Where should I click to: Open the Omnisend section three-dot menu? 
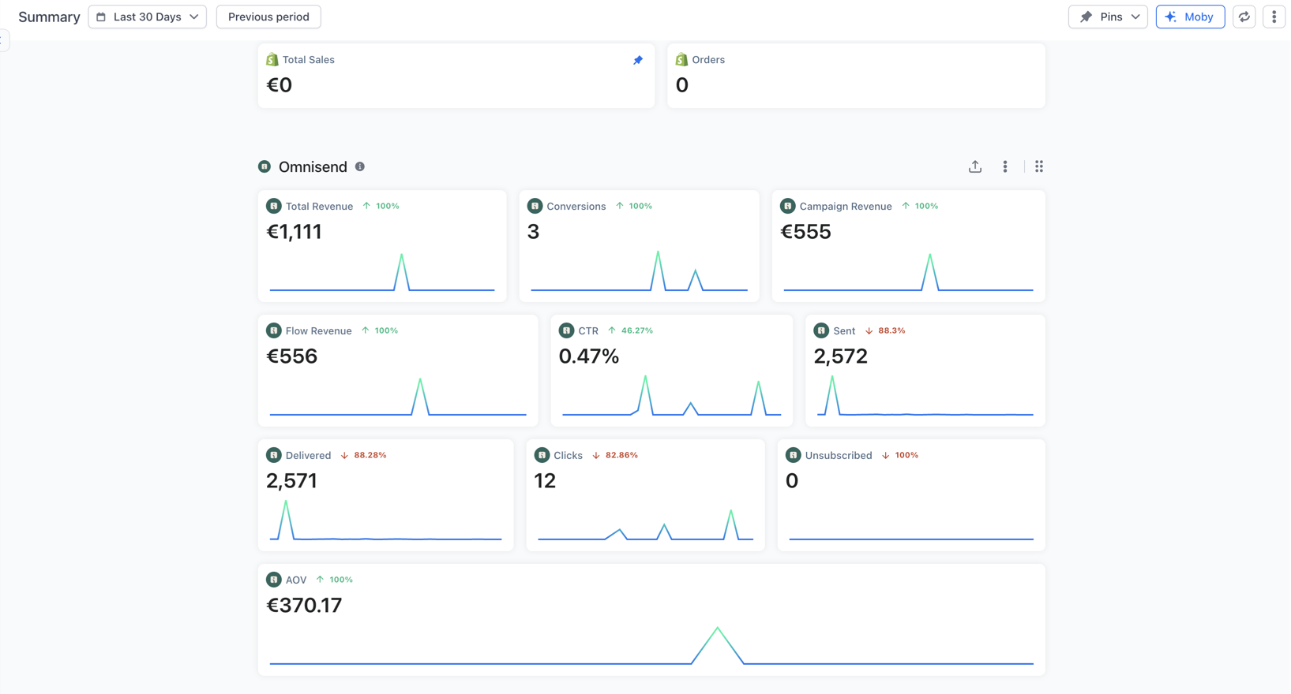point(1005,166)
